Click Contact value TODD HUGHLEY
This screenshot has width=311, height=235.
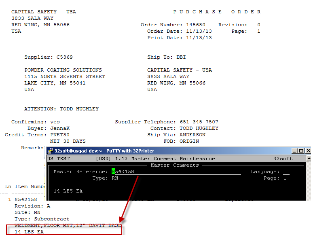point(199,128)
